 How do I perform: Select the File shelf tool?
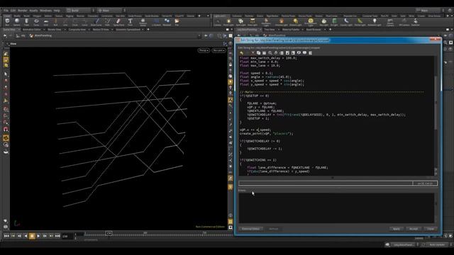177,22
